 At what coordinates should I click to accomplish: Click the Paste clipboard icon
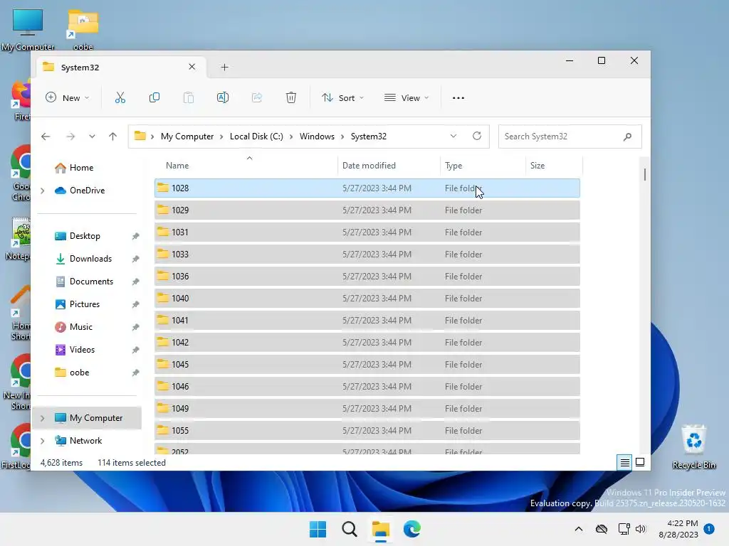click(188, 97)
